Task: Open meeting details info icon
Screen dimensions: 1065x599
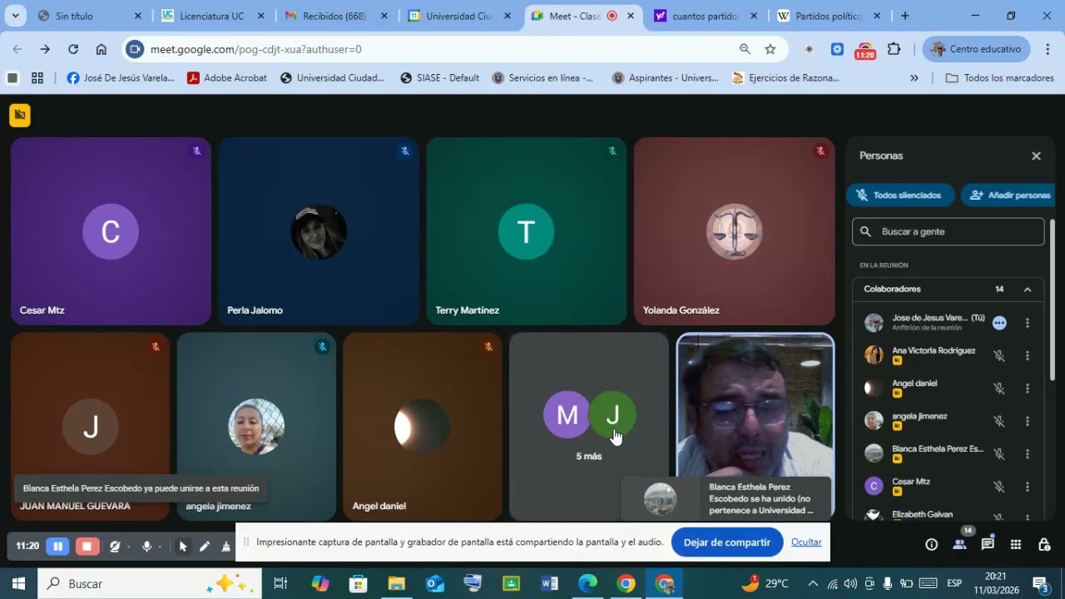Action: 931,544
